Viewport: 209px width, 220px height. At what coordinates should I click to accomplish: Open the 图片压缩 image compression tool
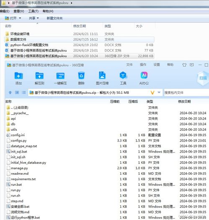click(x=102, y=75)
